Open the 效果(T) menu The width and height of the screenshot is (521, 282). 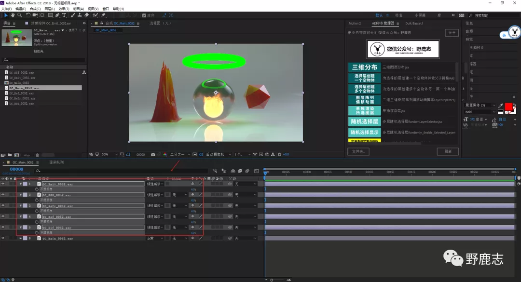pyautogui.click(x=64, y=9)
